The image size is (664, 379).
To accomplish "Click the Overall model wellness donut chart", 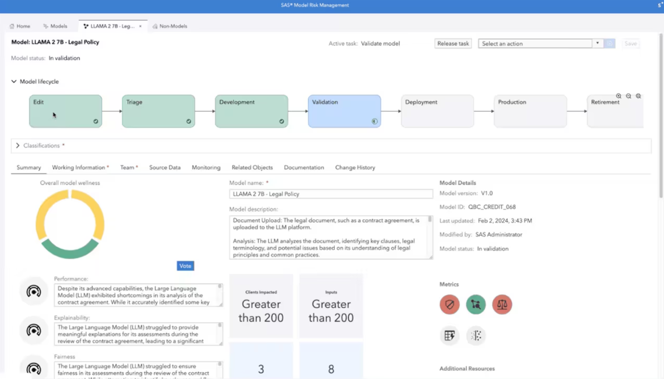I will pyautogui.click(x=70, y=224).
